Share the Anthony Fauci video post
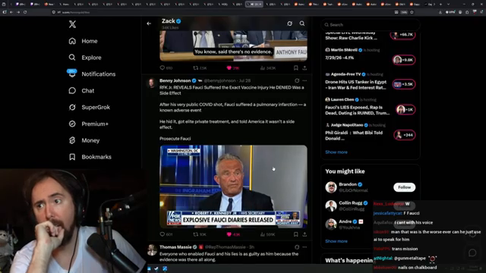Viewport: 486px width, 273px height. click(305, 67)
